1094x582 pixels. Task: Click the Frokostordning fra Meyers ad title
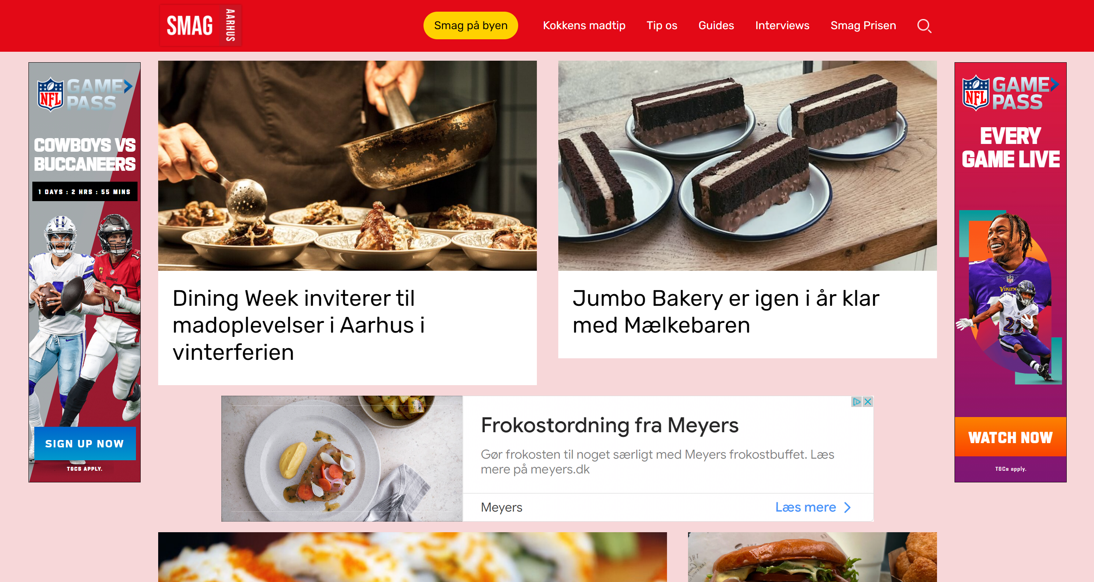click(x=609, y=425)
